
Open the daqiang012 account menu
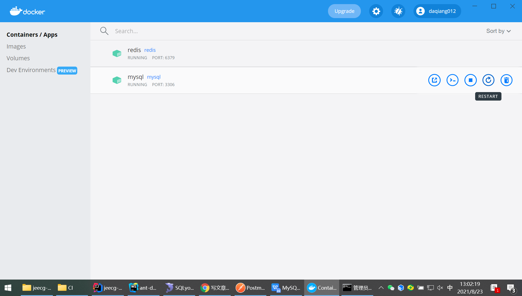coord(437,11)
